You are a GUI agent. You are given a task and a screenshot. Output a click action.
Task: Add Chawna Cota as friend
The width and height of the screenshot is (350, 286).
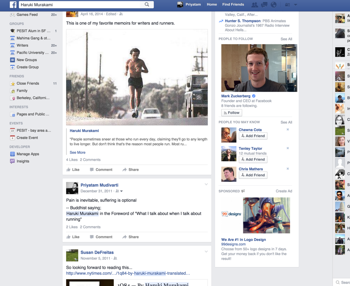coord(253,136)
